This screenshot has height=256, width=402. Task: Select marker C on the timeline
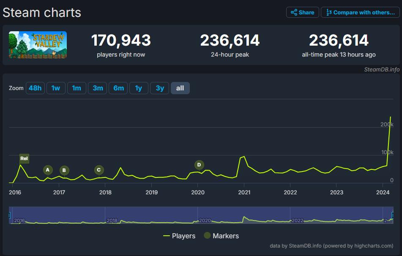(x=98, y=170)
